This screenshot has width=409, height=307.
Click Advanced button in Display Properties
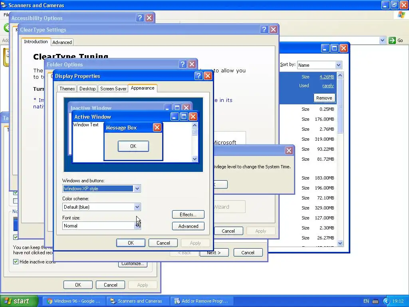pyautogui.click(x=188, y=226)
